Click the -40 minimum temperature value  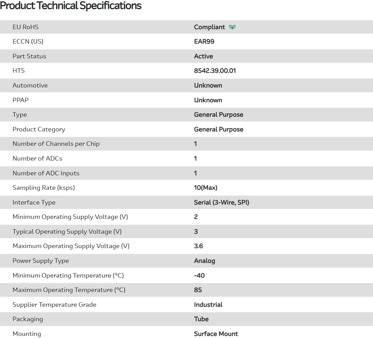(199, 276)
